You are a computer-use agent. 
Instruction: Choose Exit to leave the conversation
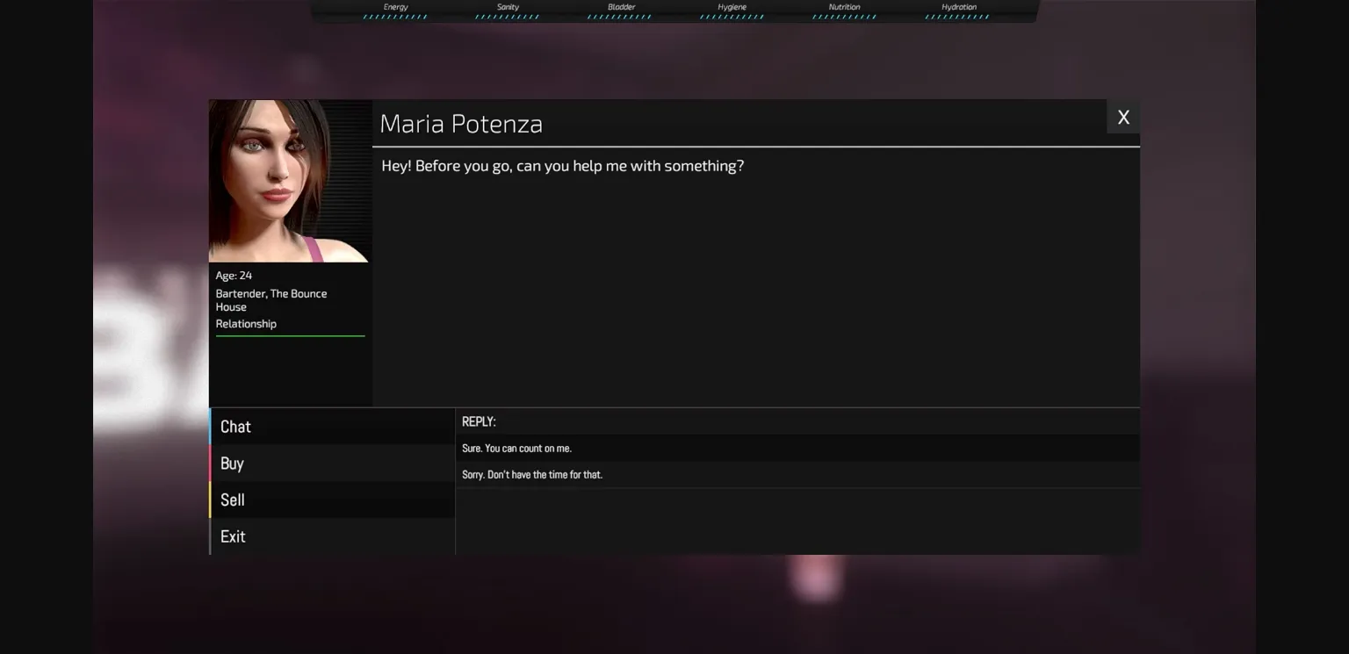pyautogui.click(x=332, y=536)
